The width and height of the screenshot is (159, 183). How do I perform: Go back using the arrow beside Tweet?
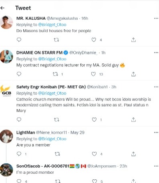click(x=2, y=8)
